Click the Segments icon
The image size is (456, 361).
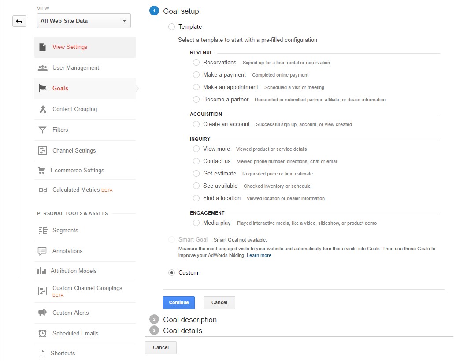tap(43, 231)
